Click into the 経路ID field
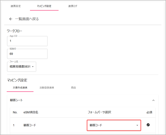This screenshot has width=166, height=135. [27, 54]
